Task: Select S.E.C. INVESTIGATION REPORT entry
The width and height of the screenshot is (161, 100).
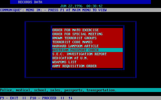Action: coord(88,54)
